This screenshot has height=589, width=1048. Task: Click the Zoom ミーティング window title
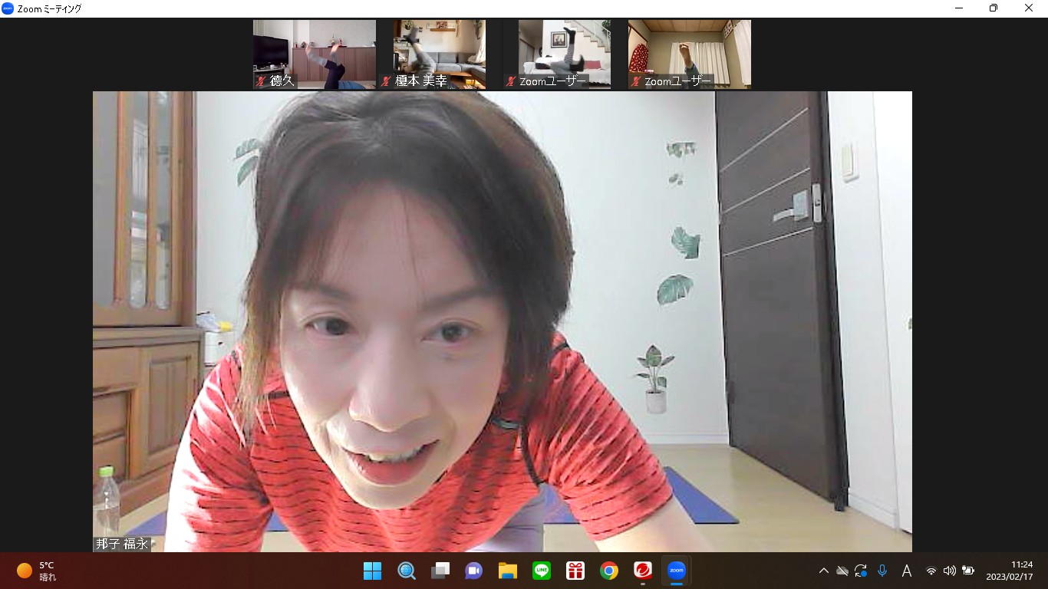[x=49, y=8]
